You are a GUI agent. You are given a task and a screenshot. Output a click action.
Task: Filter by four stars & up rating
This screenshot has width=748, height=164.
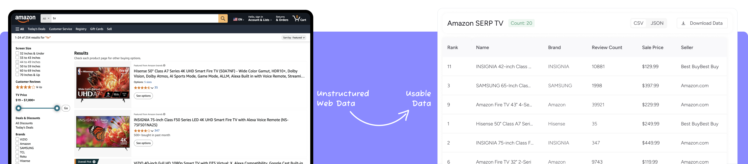25,87
